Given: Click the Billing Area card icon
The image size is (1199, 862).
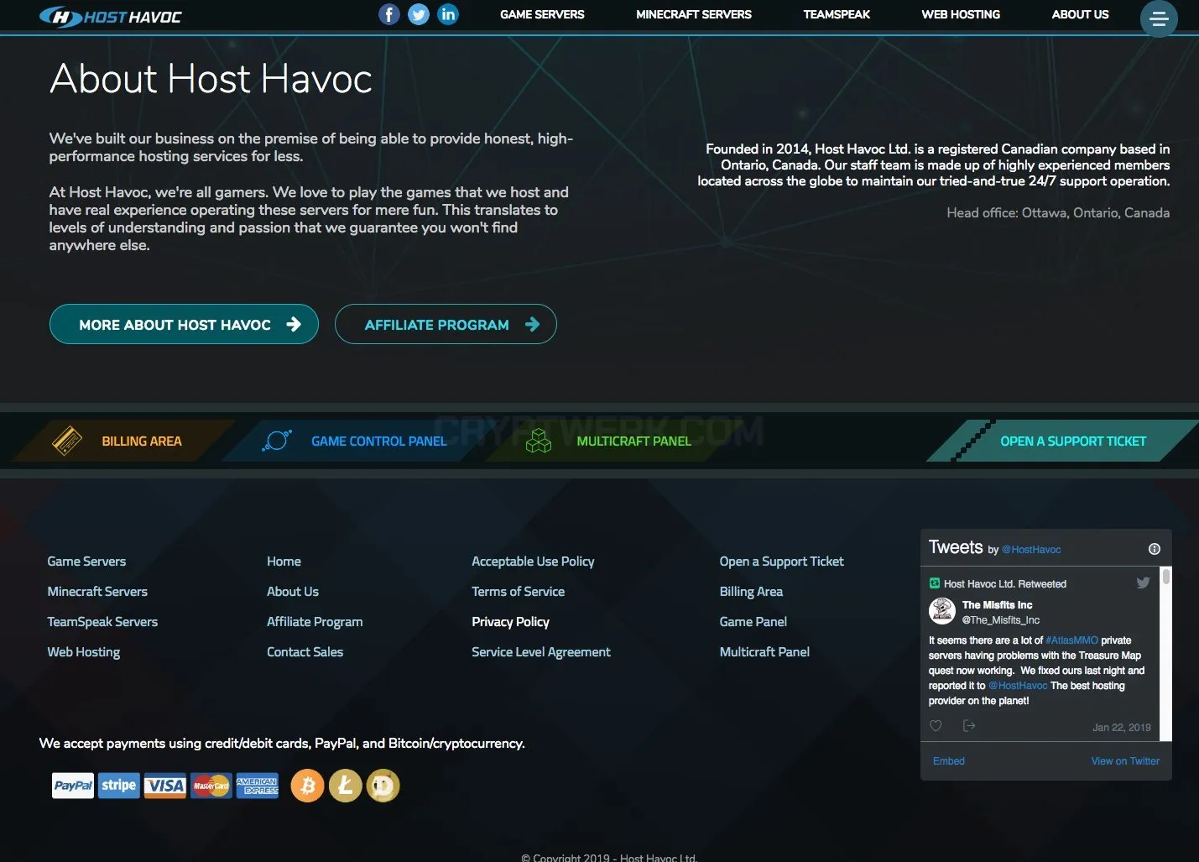Looking at the screenshot, I should click(x=67, y=441).
